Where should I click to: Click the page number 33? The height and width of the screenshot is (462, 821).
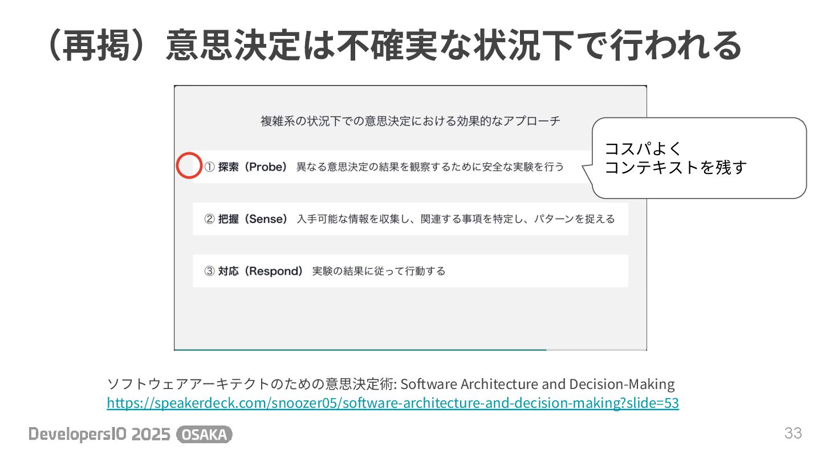tap(793, 433)
